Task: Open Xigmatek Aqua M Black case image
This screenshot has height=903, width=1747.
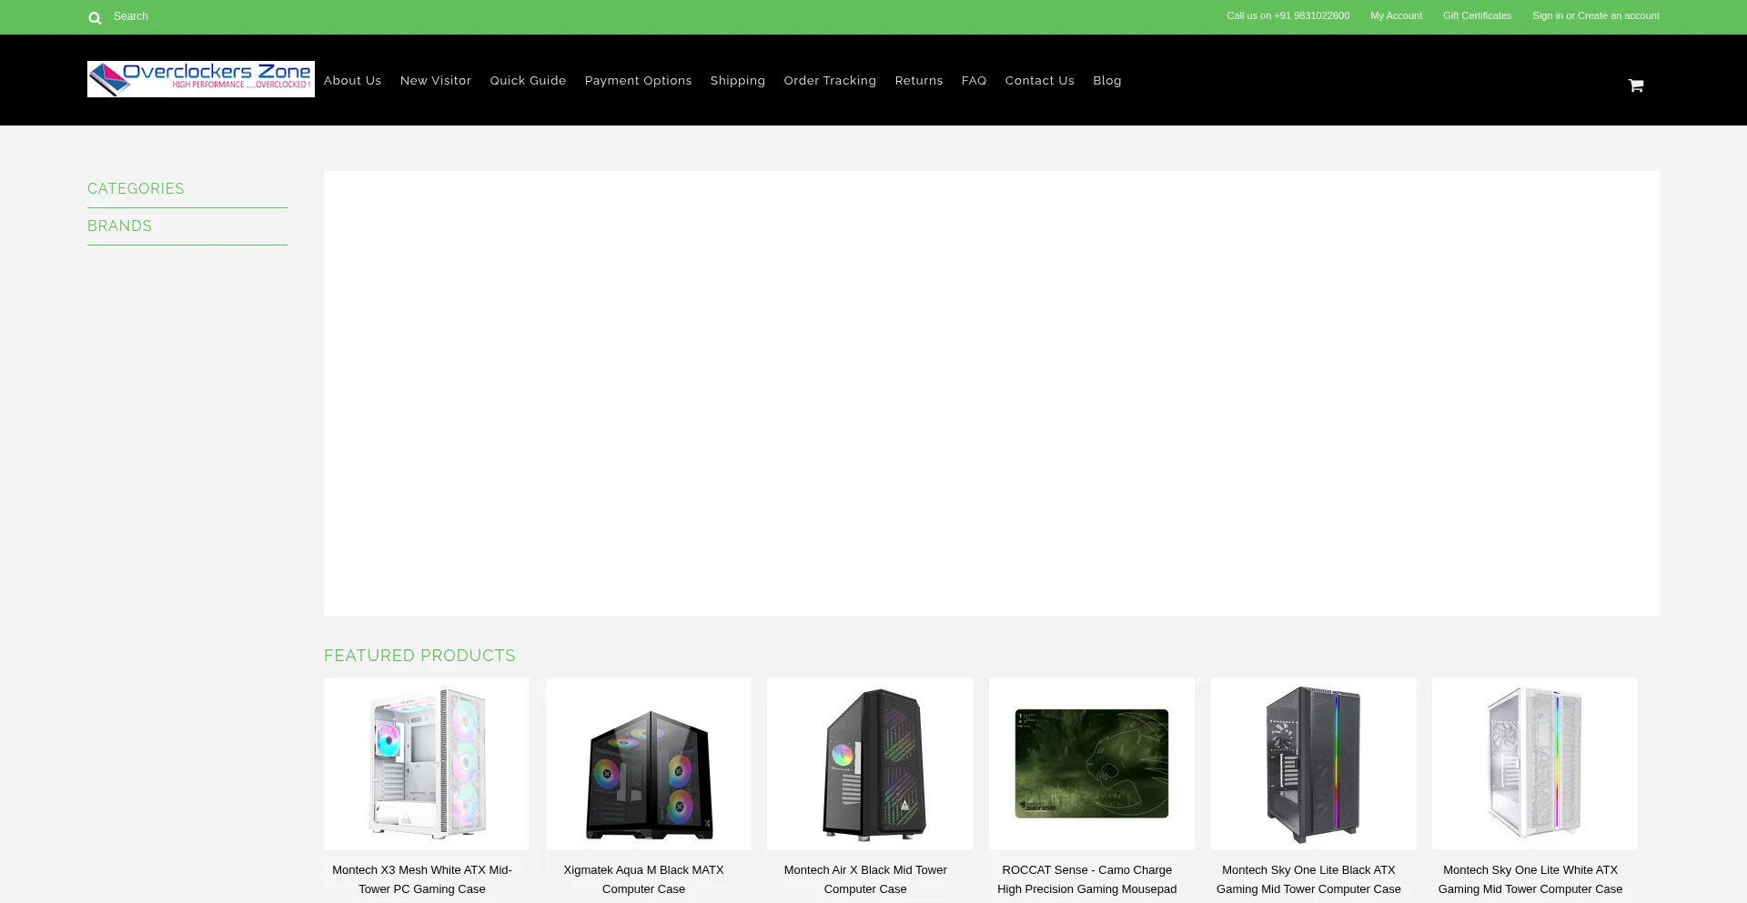Action: (x=649, y=764)
